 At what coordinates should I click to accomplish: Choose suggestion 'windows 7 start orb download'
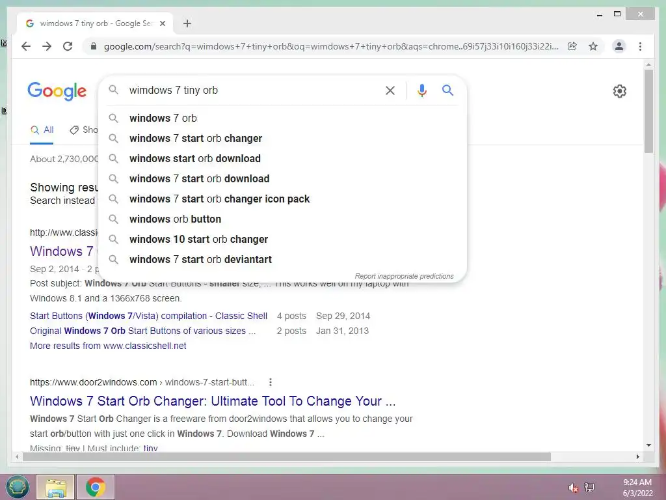click(282, 178)
